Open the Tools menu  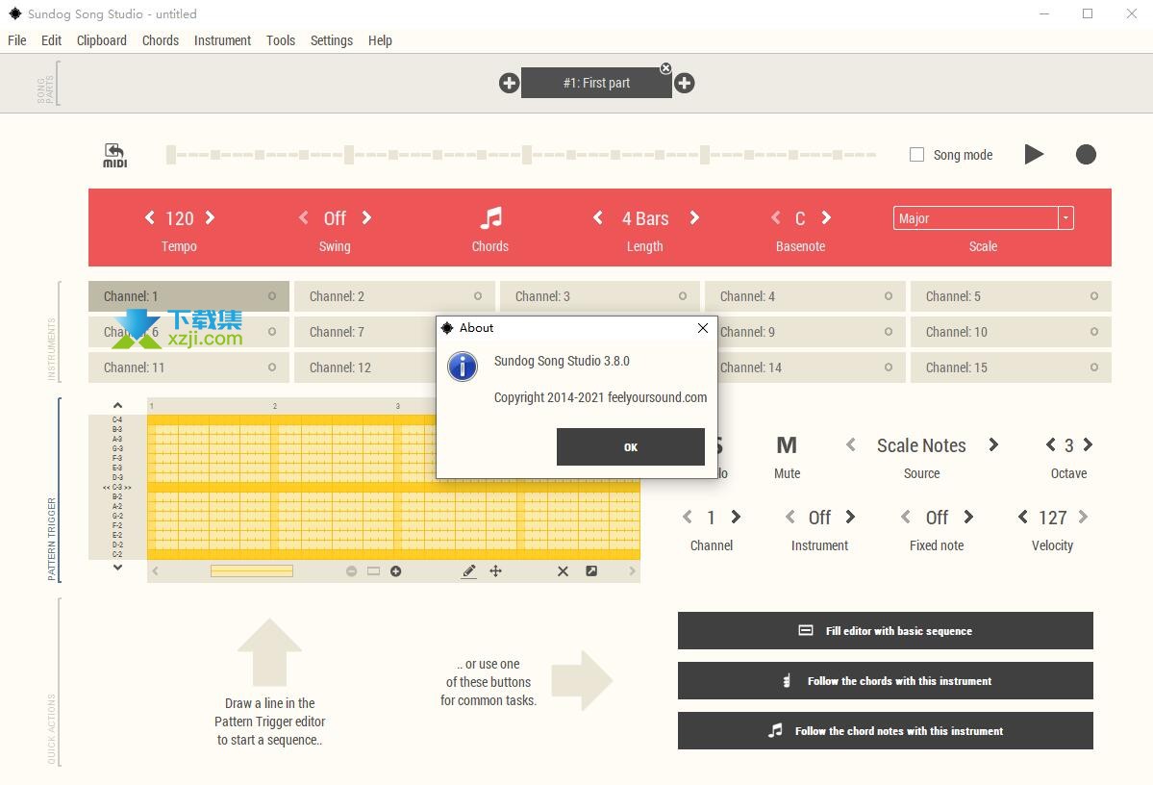coord(280,40)
